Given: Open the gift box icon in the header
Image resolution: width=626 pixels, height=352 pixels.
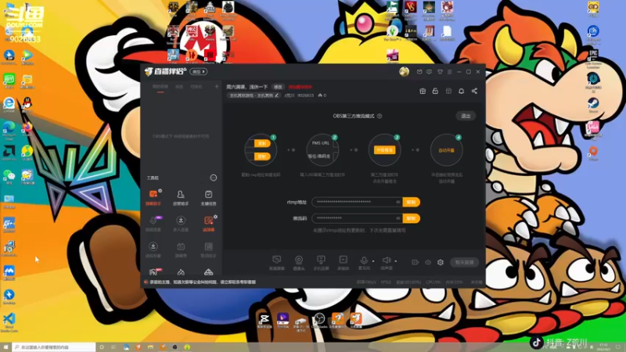Looking at the screenshot, I should tap(423, 91).
